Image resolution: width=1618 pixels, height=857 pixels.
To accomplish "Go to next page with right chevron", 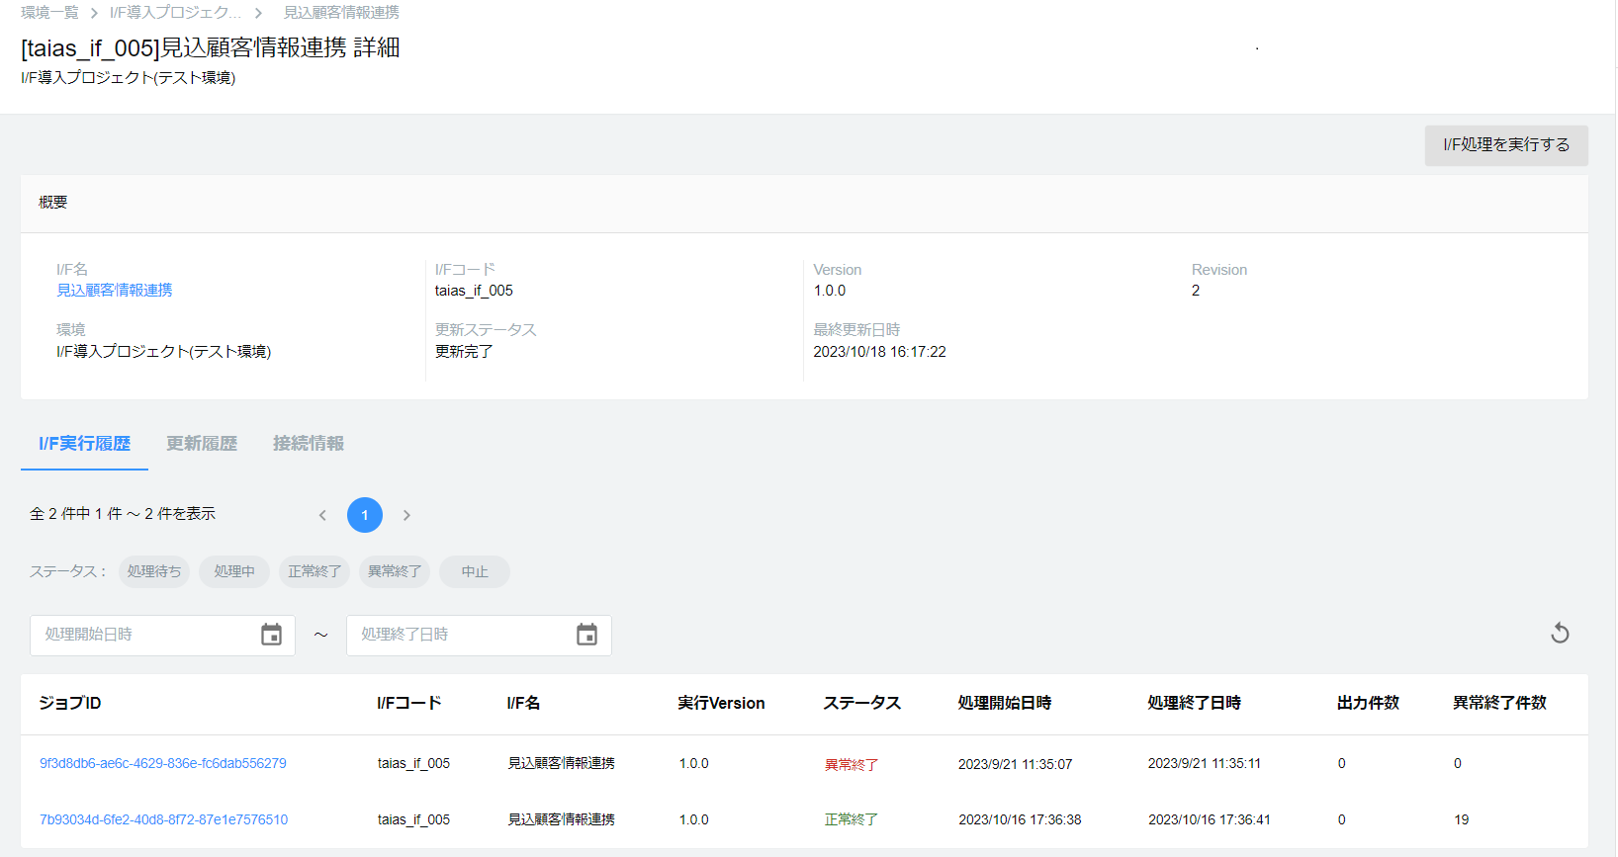I will click(x=406, y=515).
